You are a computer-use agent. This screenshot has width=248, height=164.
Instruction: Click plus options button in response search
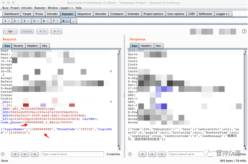pos(152,154)
